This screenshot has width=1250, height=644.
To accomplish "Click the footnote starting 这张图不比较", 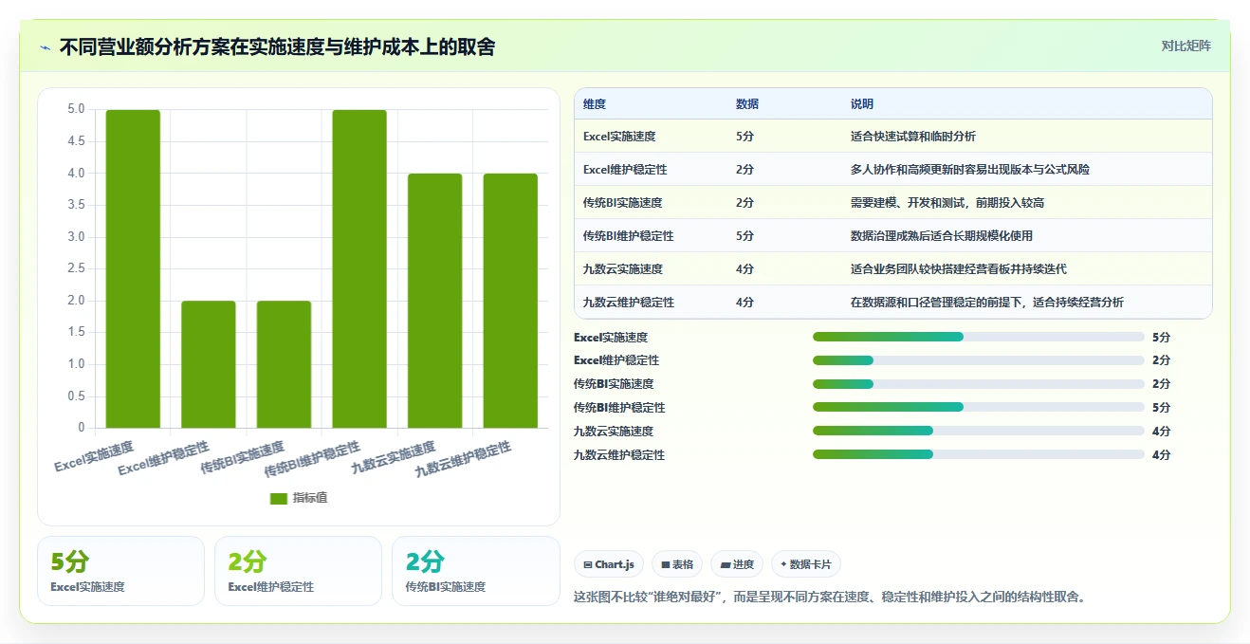I will (830, 598).
